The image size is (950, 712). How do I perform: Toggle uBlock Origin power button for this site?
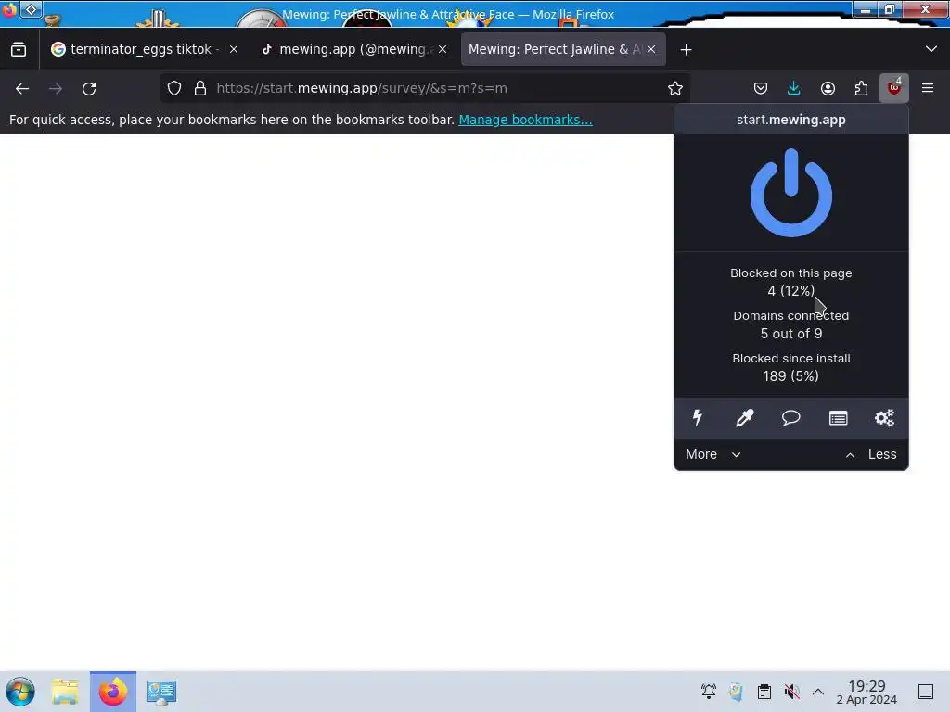tap(790, 193)
